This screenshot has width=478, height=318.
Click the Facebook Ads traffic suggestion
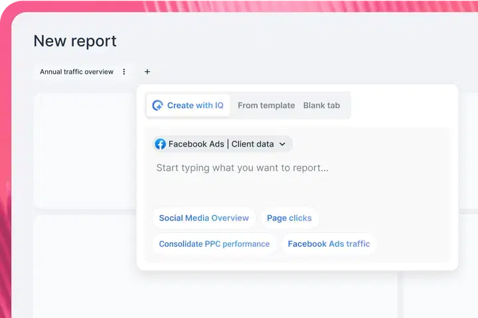[x=329, y=244]
